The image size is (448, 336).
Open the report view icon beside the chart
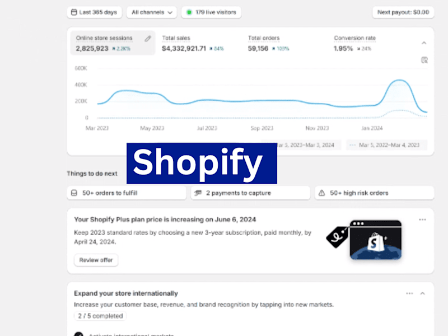424,60
